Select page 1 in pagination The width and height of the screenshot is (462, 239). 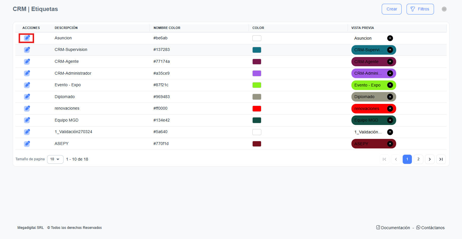[x=407, y=159]
